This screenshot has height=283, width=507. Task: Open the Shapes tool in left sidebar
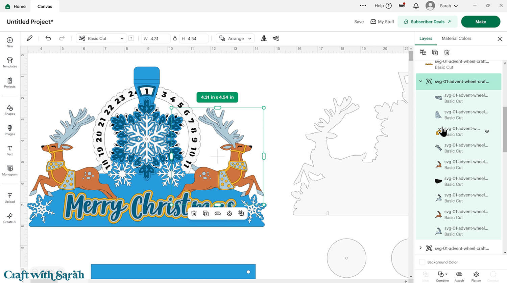tap(10, 109)
